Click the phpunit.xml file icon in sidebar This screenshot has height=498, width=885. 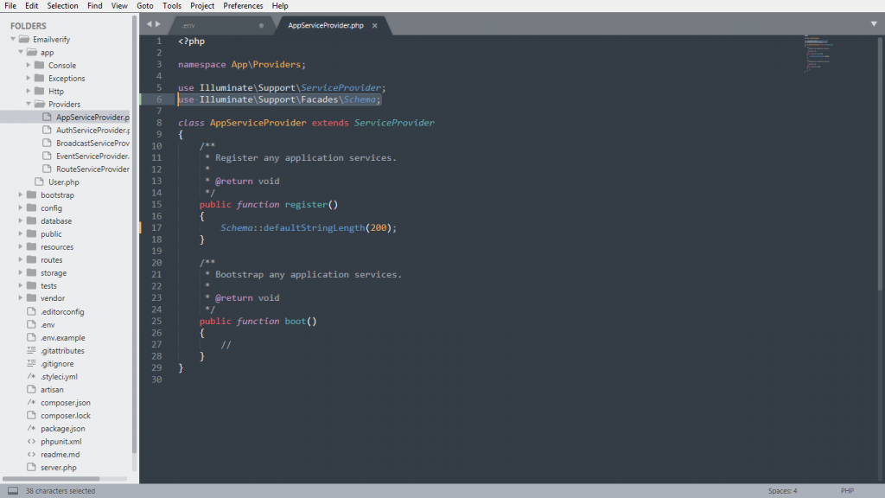pos(31,442)
